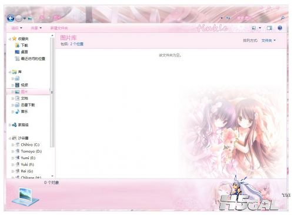Open drive Chihiro (C:)

[x=30, y=145]
